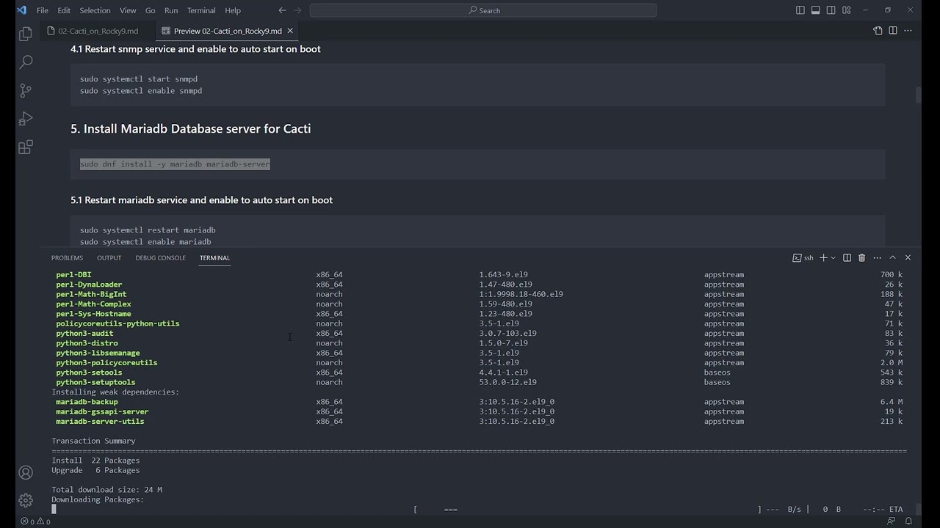940x528 pixels.
Task: Split the editor to the right
Action: point(893,31)
